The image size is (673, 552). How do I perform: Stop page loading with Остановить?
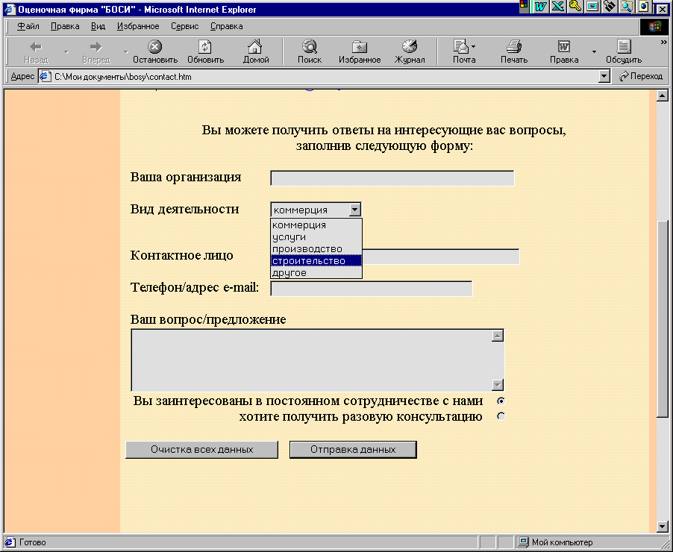pyautogui.click(x=155, y=51)
